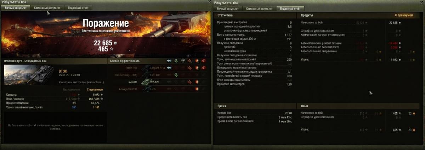Click the green assist icon in the Lorr. 40 t row
Screen dimensions: 425x150
click(x=176, y=75)
